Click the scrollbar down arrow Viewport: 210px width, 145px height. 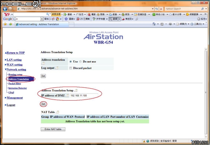click(206, 137)
